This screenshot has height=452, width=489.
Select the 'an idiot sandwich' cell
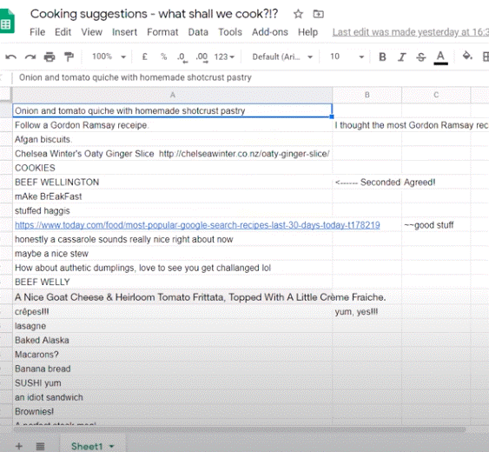click(x=173, y=397)
